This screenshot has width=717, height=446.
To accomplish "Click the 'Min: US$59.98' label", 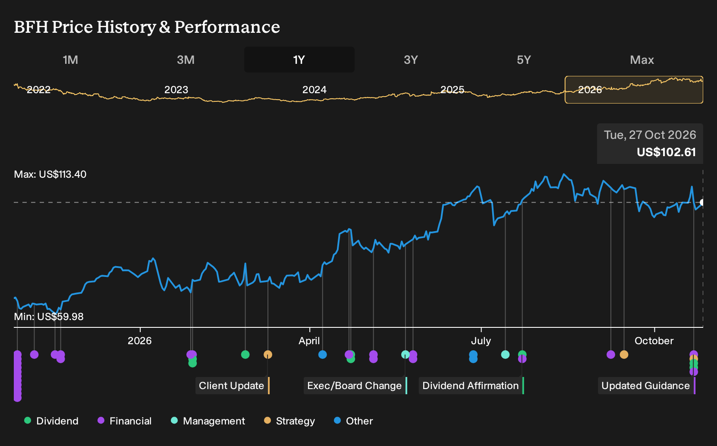I will (x=49, y=317).
